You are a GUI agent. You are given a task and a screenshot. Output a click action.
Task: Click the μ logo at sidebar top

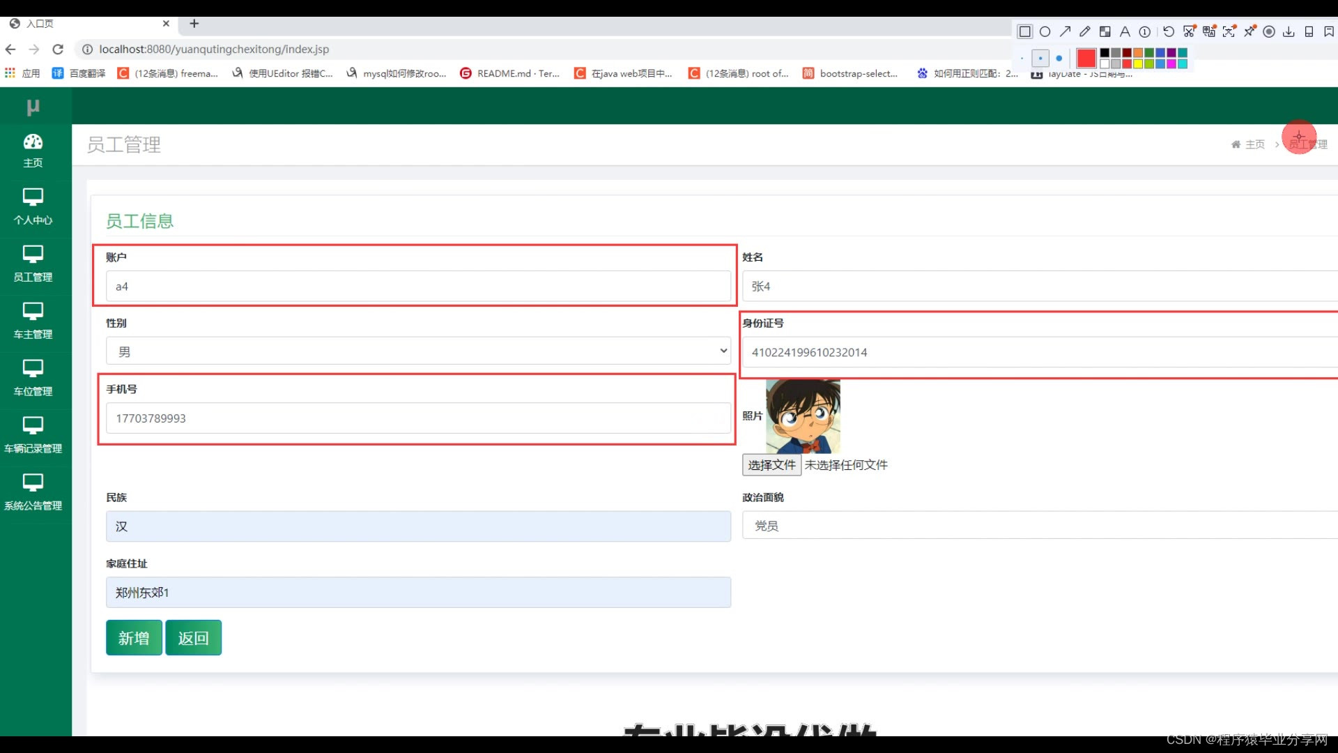33,107
